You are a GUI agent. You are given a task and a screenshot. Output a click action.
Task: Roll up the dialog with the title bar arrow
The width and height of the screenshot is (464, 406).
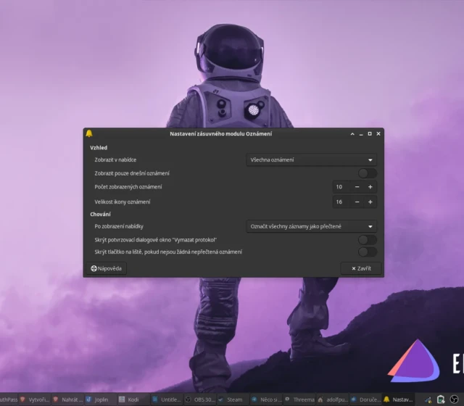coord(352,134)
